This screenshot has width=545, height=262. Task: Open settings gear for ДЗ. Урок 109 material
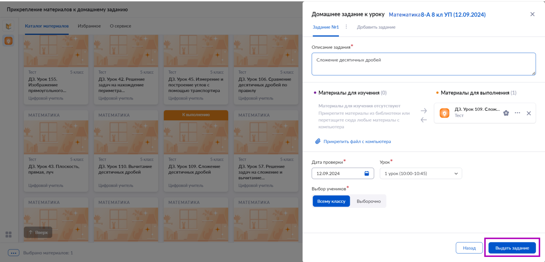coord(506,113)
